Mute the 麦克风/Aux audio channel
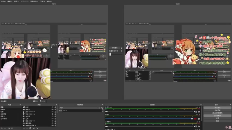This screenshot has height=130, width=232. tap(195, 112)
